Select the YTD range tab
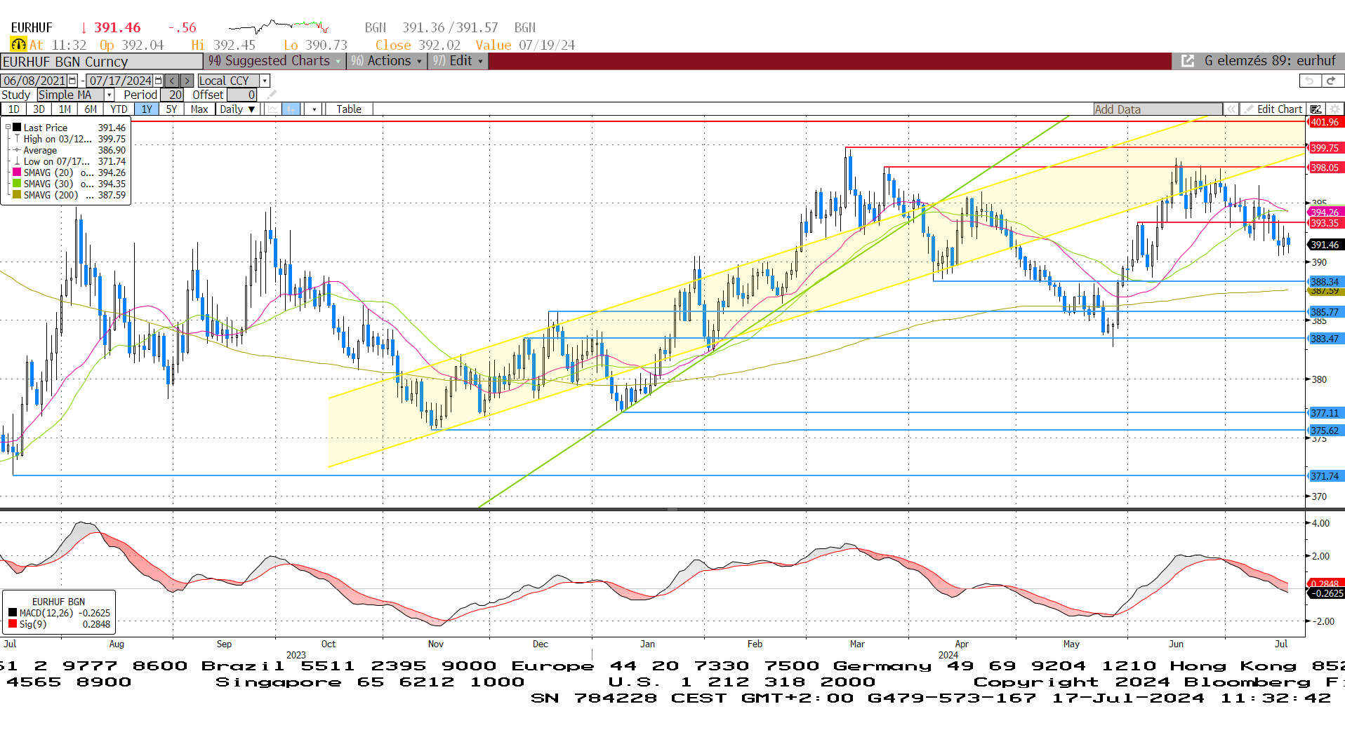Screen dimensions: 1345x737 (119, 109)
